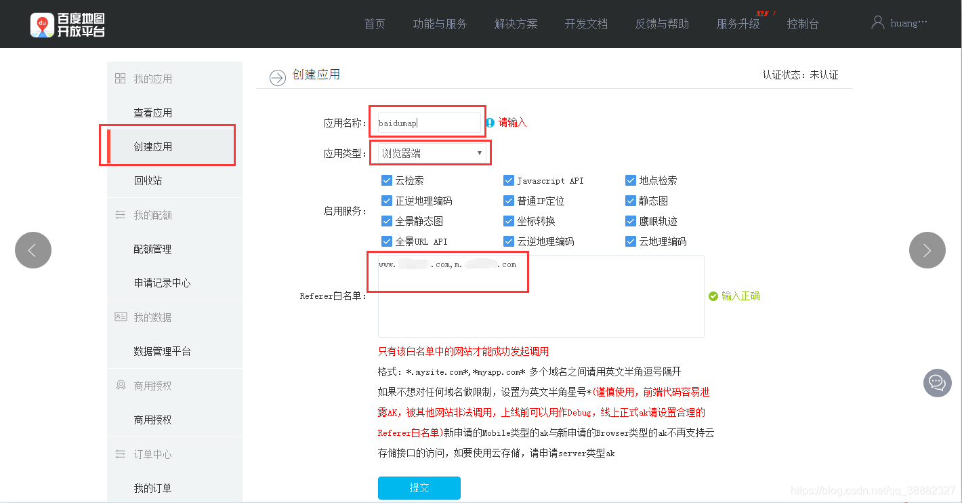Open the 功能与服务 menu
The height and width of the screenshot is (503, 962).
[x=440, y=24]
